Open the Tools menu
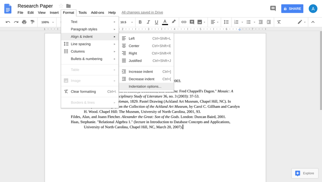 [x=82, y=13]
